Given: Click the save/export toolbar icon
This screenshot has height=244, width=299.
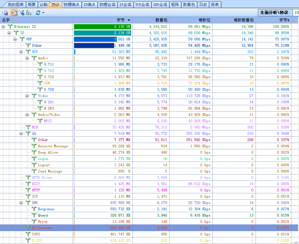Looking at the screenshot, I should (x=5, y=13).
